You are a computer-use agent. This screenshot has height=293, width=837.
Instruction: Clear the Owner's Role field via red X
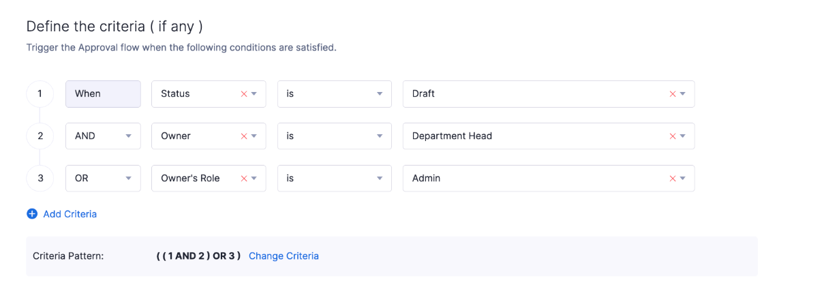(244, 179)
